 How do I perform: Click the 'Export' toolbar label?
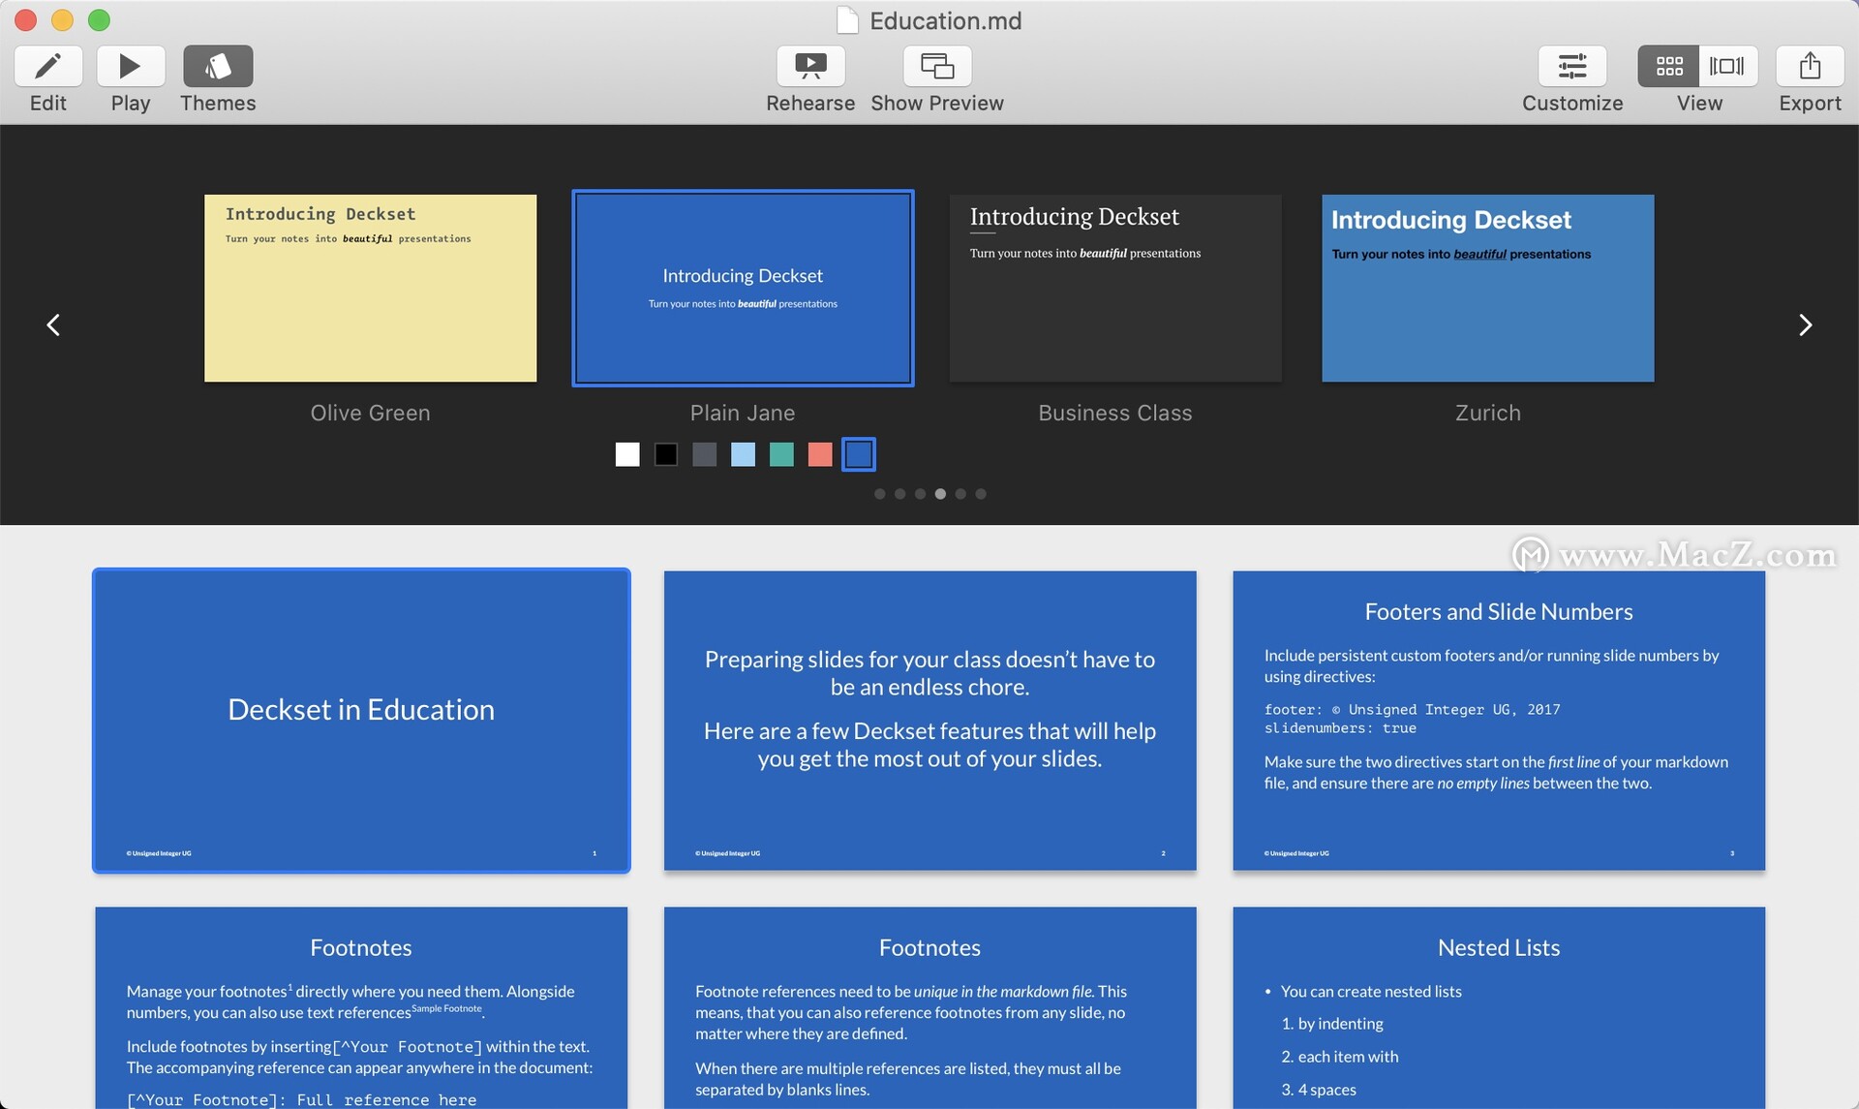coord(1810,103)
